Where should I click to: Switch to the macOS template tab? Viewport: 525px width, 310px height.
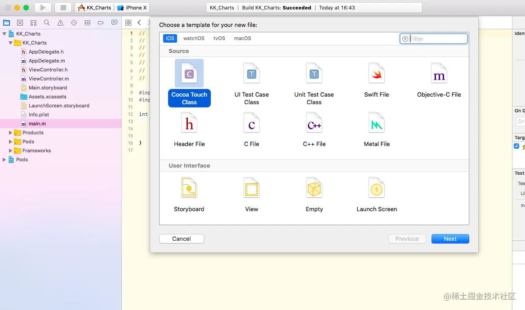pos(242,38)
